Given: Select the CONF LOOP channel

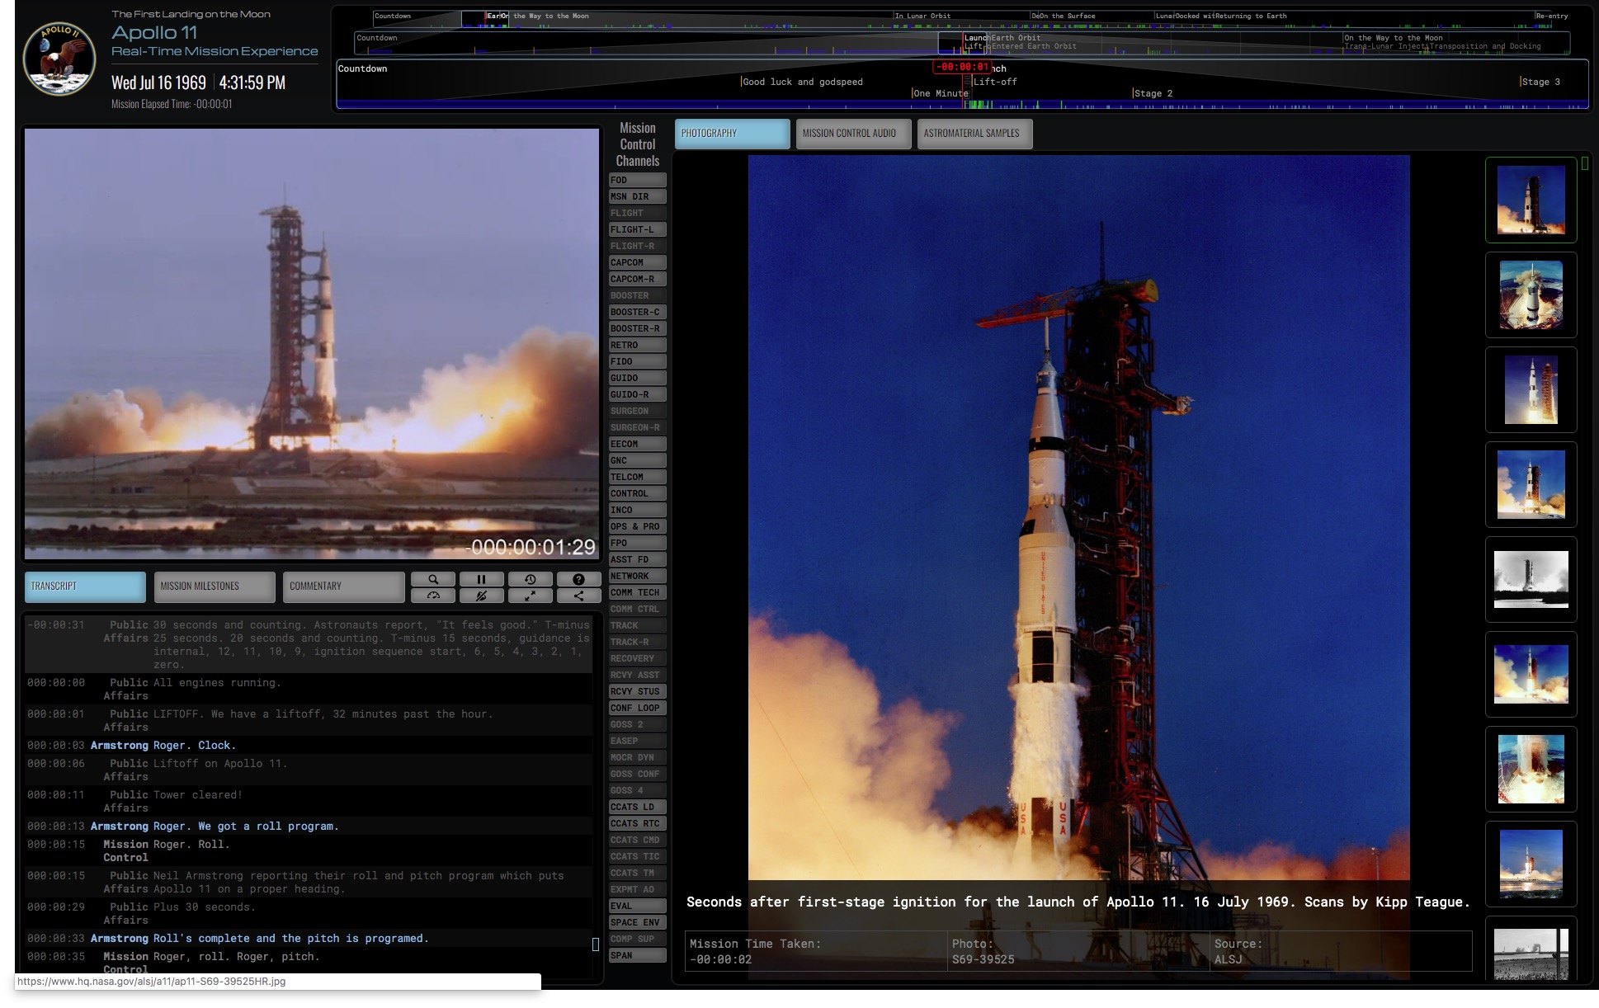Looking at the screenshot, I should 637,708.
